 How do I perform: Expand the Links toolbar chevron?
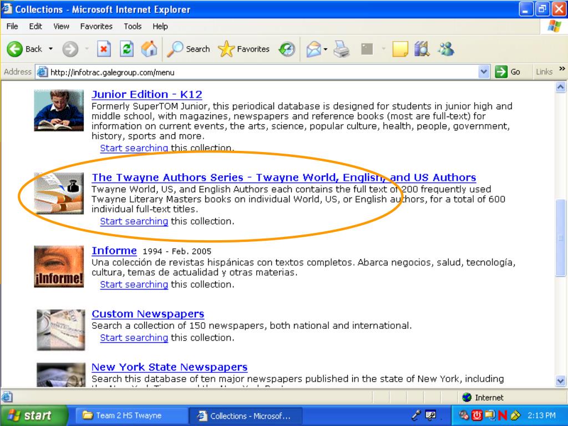click(x=562, y=68)
